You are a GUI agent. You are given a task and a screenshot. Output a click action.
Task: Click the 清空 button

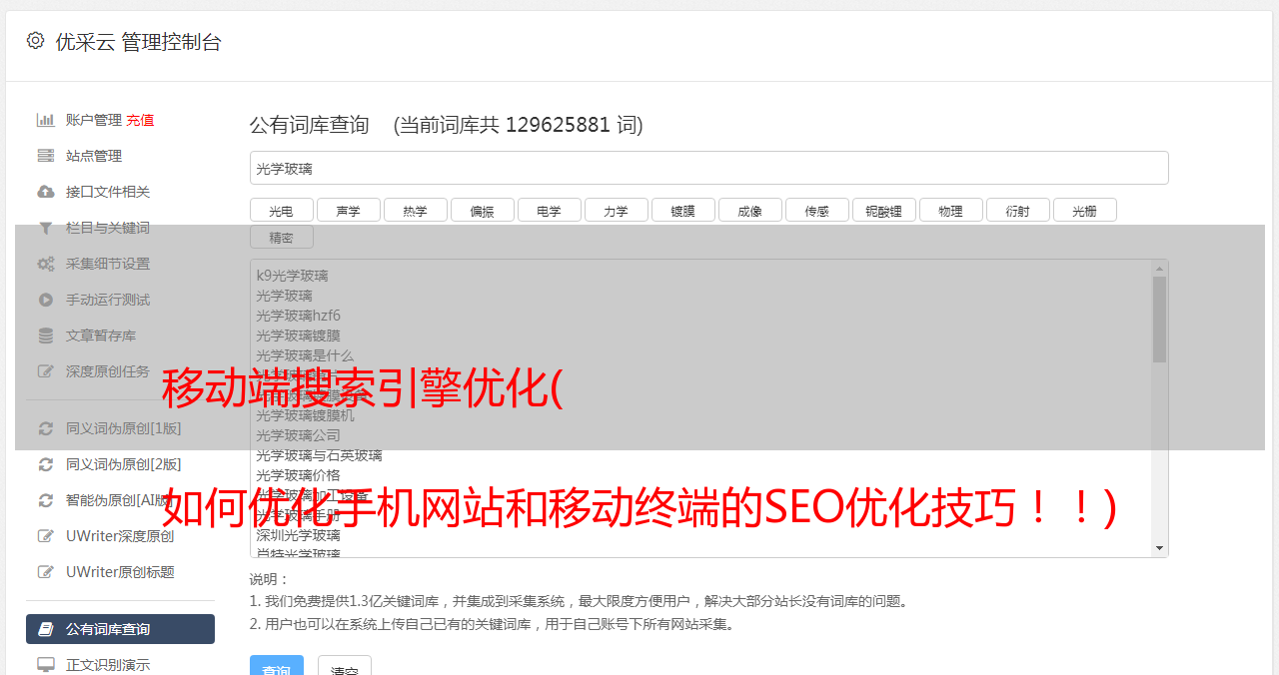[x=345, y=667]
